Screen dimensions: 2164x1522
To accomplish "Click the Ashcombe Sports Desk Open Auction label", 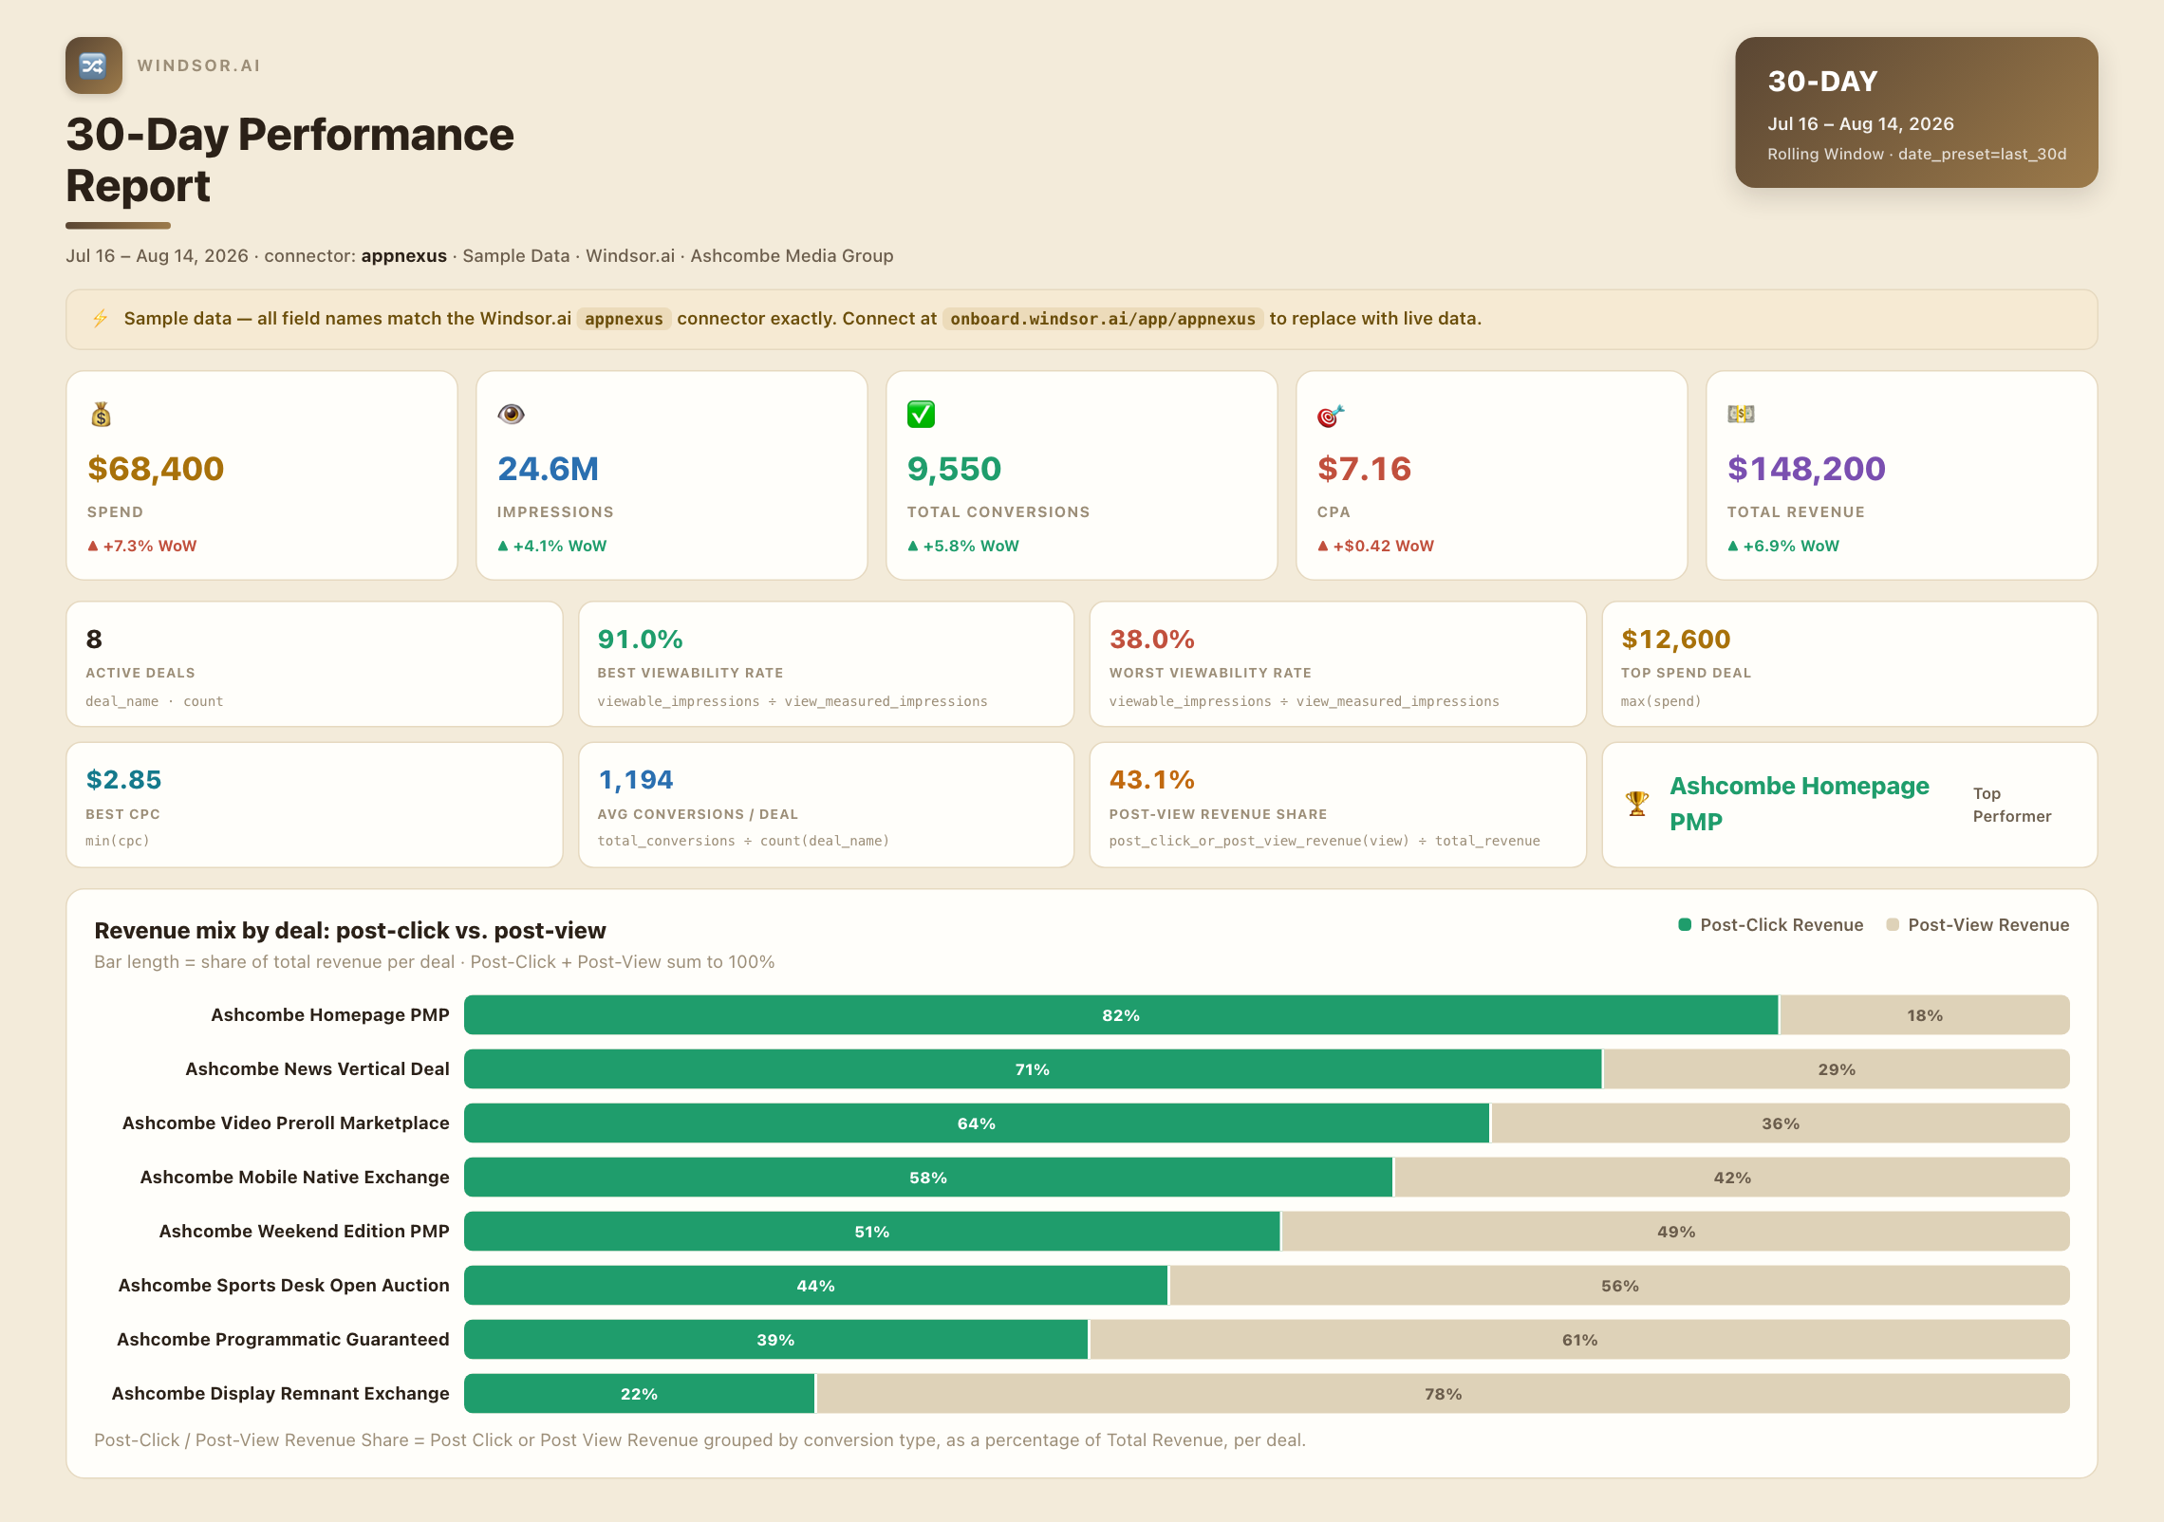I will point(283,1286).
